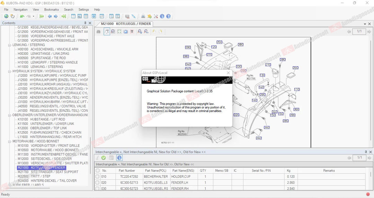Collapse the MOTORHAUBE / HOOD/BONNET node
374x198 pixels.
point(10,141)
